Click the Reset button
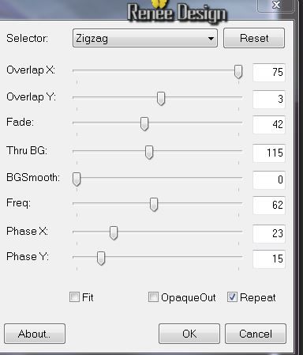This screenshot has height=355, width=303. [254, 38]
